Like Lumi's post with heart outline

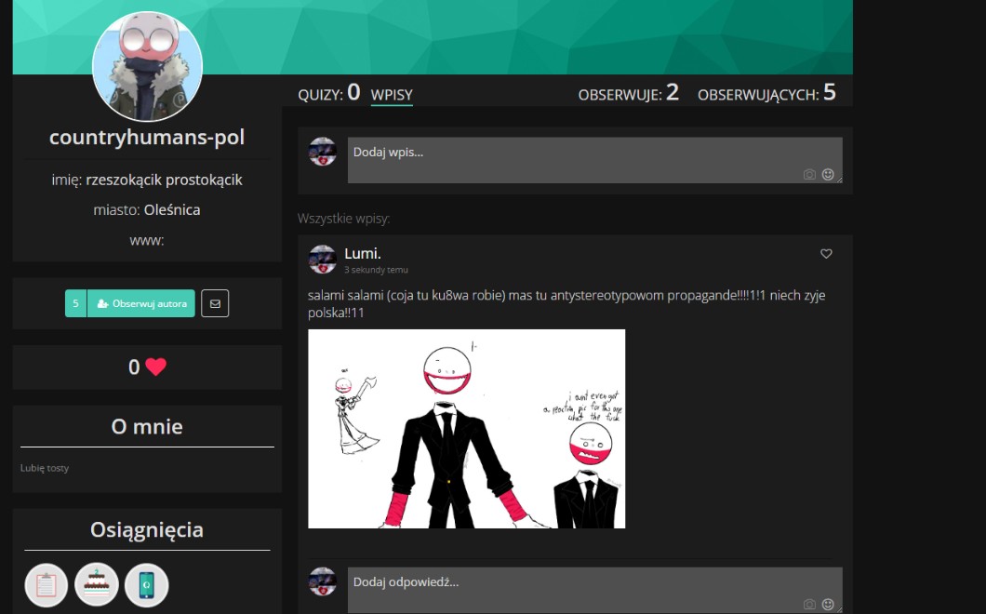pos(826,254)
